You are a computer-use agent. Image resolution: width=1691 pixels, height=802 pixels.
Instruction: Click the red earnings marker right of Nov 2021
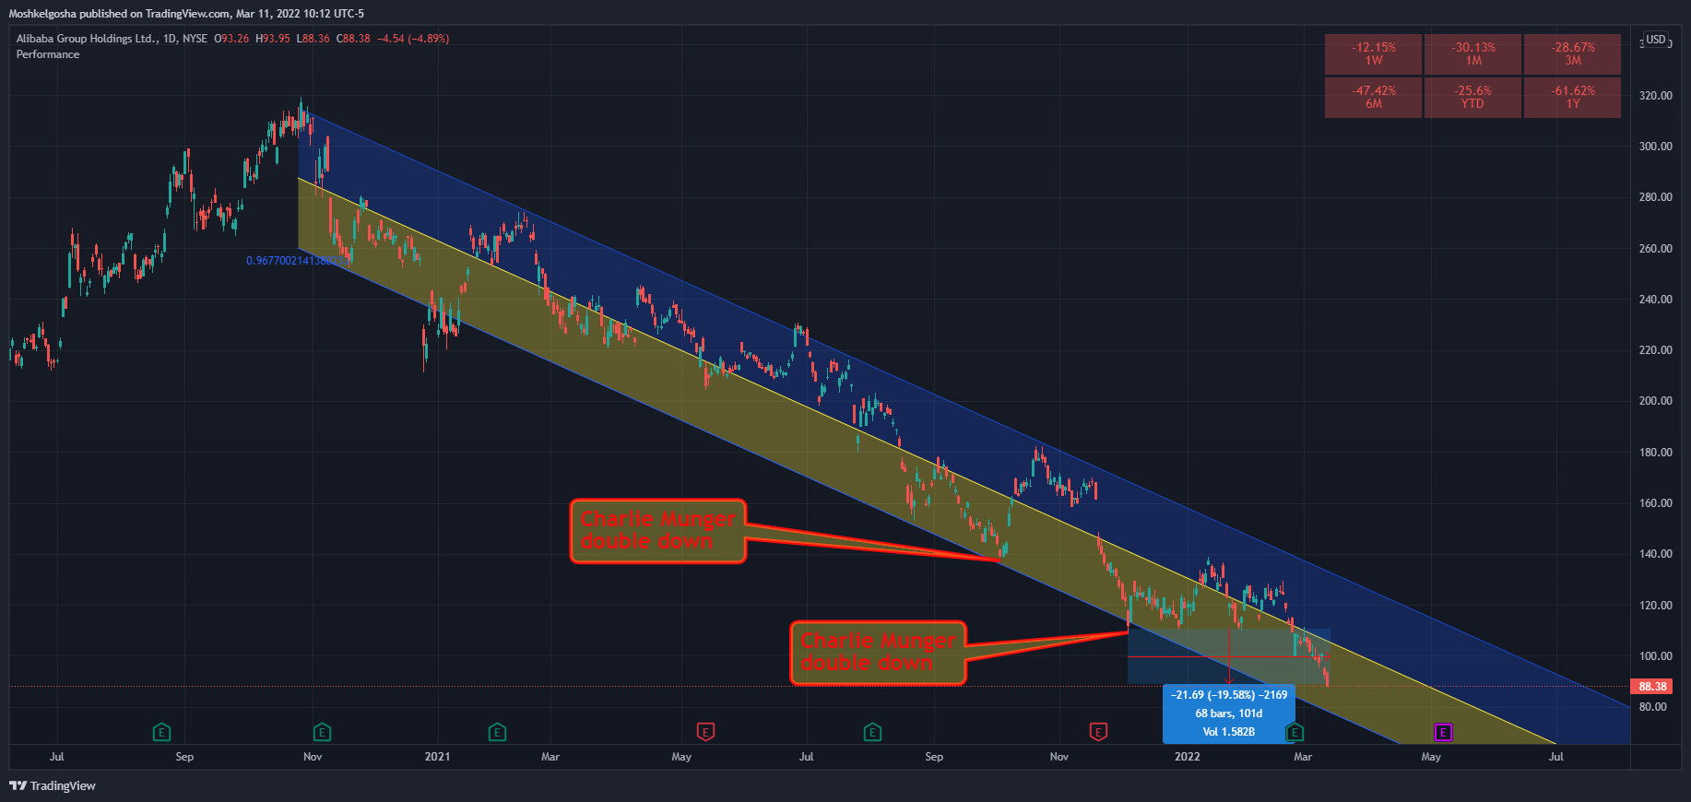[x=1098, y=733]
